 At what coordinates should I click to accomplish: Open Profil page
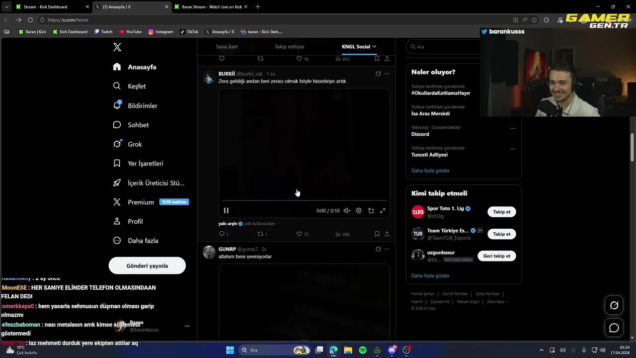[x=128, y=221]
